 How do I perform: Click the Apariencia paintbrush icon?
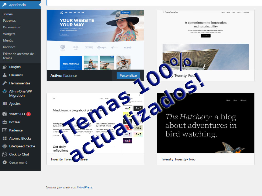5,5
